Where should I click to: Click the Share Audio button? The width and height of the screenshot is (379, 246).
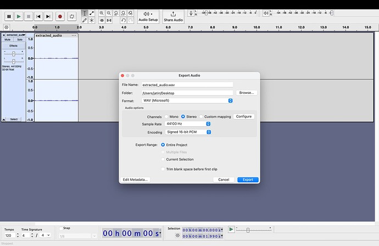pos(174,16)
